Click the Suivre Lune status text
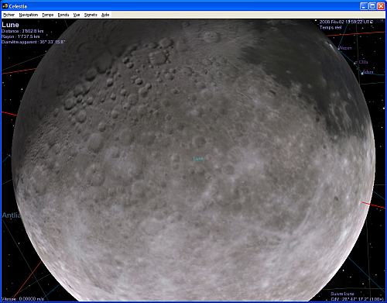The image size is (387, 303). [x=342, y=294]
